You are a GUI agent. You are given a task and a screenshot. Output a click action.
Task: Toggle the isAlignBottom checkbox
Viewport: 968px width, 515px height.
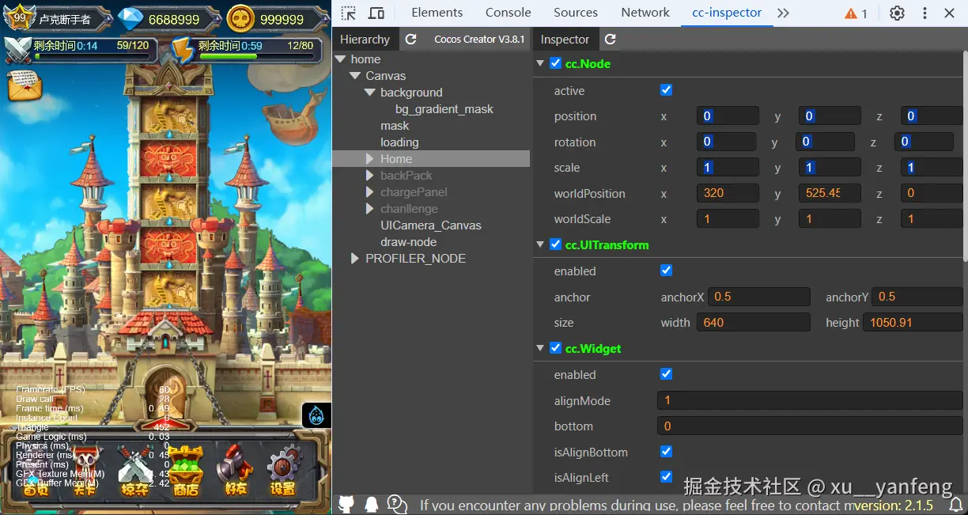[666, 452]
